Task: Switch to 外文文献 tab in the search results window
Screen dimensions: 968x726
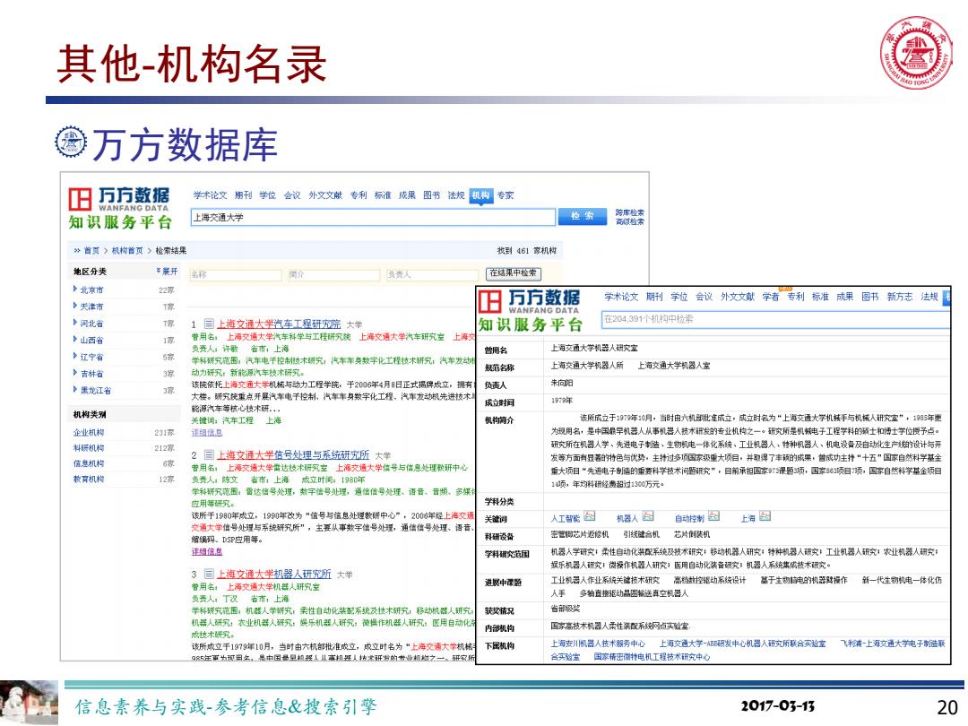Action: pos(325,195)
